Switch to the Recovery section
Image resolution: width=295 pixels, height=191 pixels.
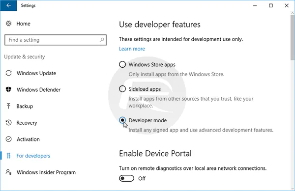(27, 123)
